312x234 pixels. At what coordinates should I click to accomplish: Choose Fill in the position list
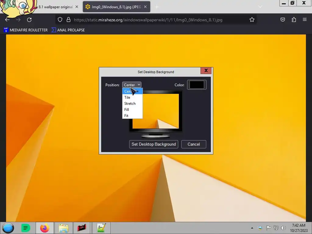click(132, 109)
